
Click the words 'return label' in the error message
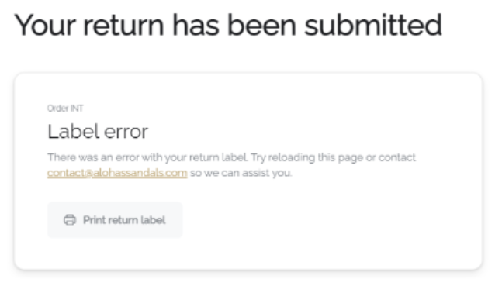point(218,157)
